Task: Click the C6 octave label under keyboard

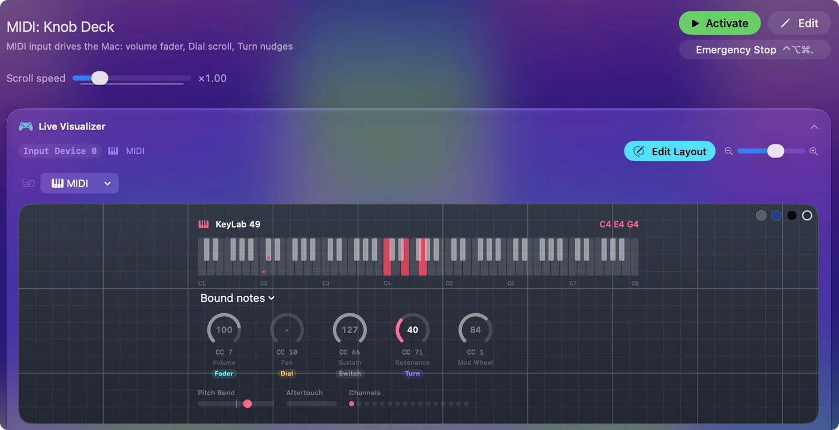Action: (x=511, y=283)
